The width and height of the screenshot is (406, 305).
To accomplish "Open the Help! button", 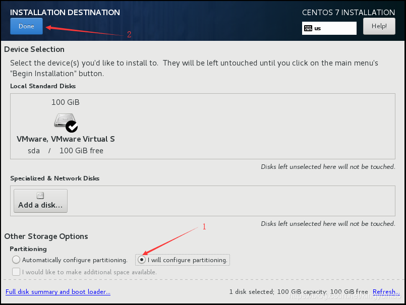I will (379, 26).
